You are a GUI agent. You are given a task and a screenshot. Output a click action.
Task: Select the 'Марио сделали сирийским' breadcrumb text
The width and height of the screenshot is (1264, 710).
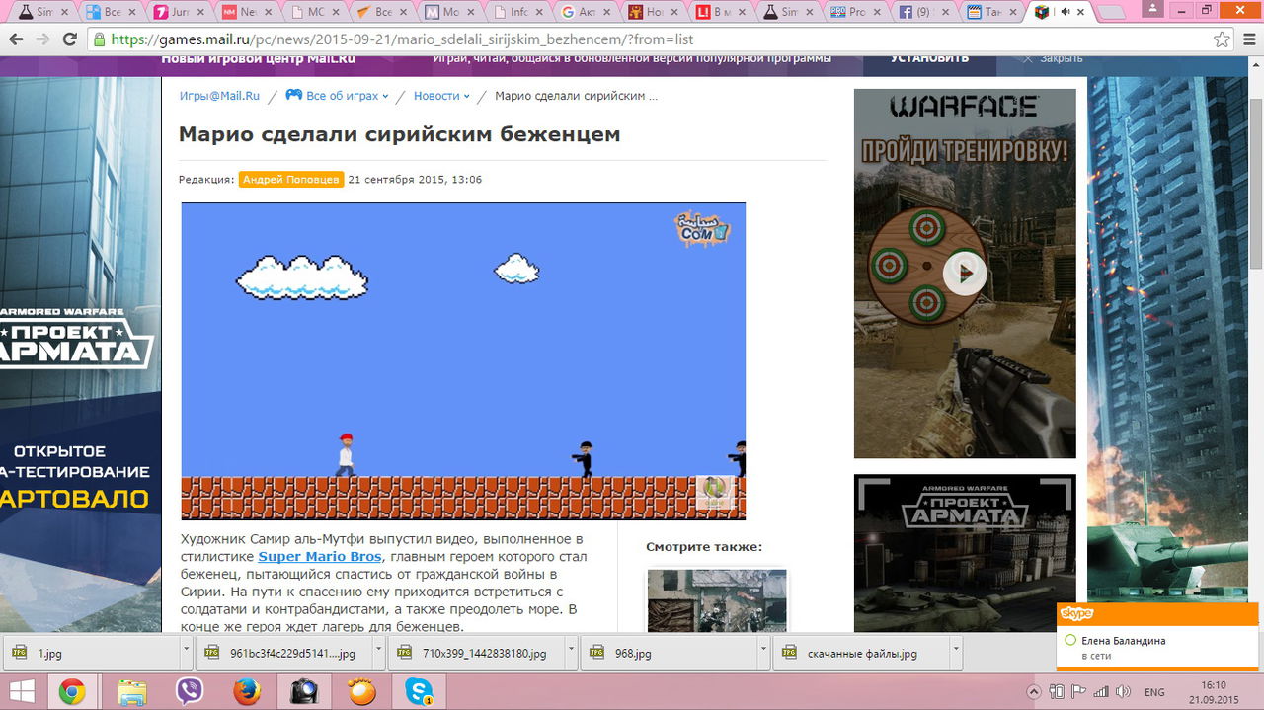576,96
